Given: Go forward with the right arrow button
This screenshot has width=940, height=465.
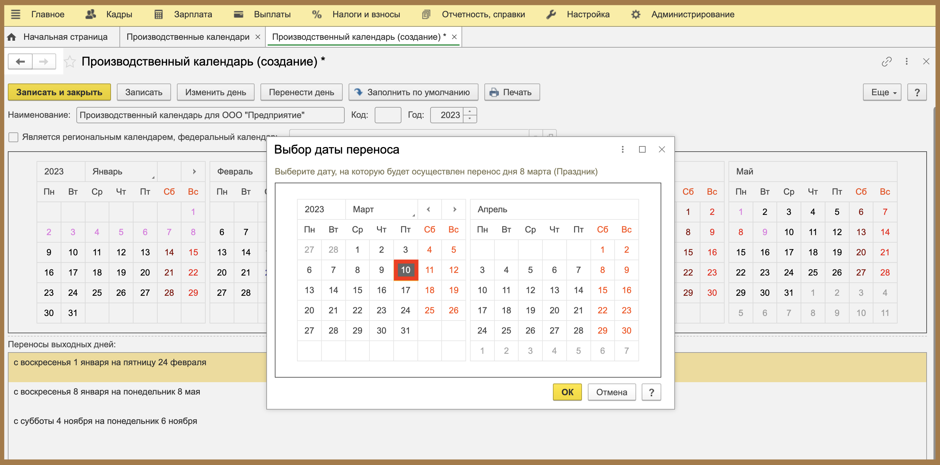Looking at the screenshot, I should tap(44, 62).
